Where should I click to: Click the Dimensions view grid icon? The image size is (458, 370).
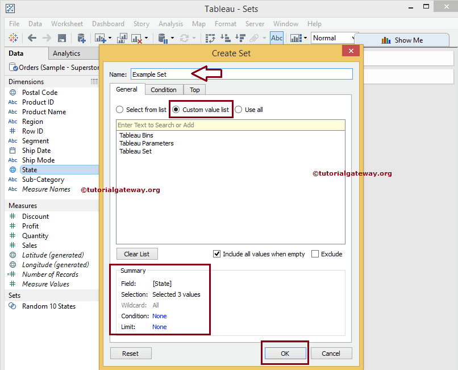(94, 81)
